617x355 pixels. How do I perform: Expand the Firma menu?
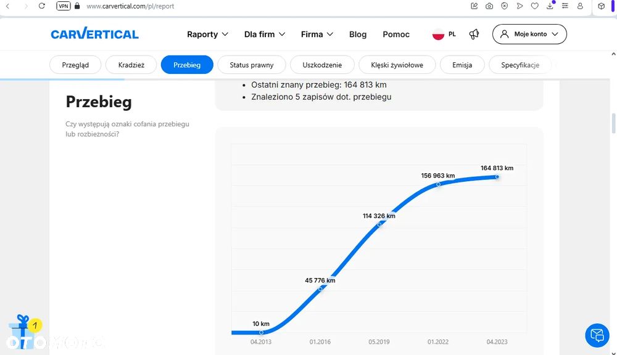[x=317, y=35]
